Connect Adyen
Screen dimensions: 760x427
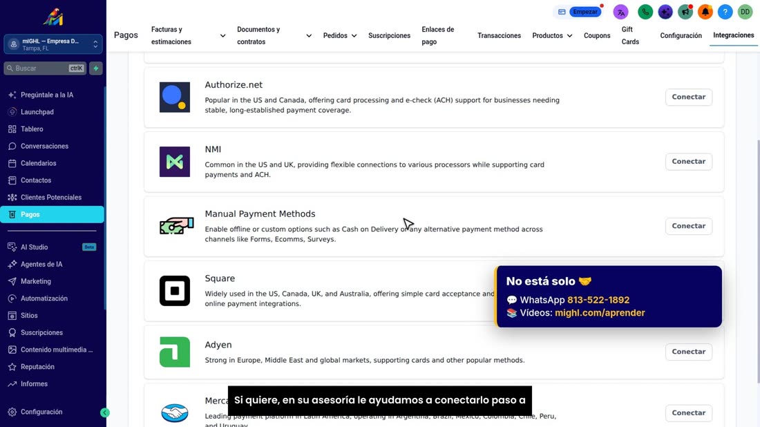[688, 352]
